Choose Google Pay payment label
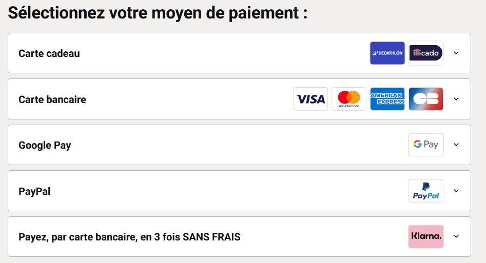Viewport: 486px width, 263px height. (45, 145)
